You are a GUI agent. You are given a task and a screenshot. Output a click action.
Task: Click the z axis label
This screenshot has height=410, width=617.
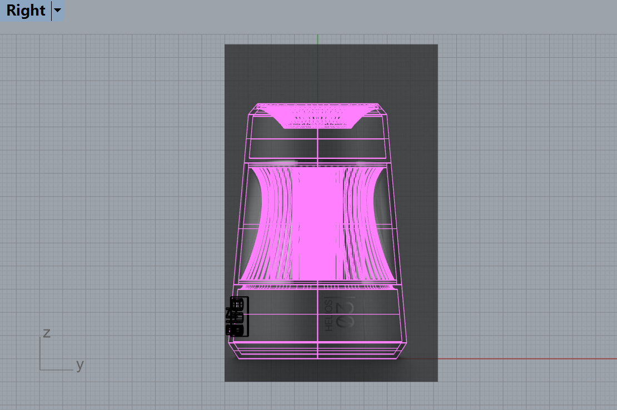click(47, 333)
